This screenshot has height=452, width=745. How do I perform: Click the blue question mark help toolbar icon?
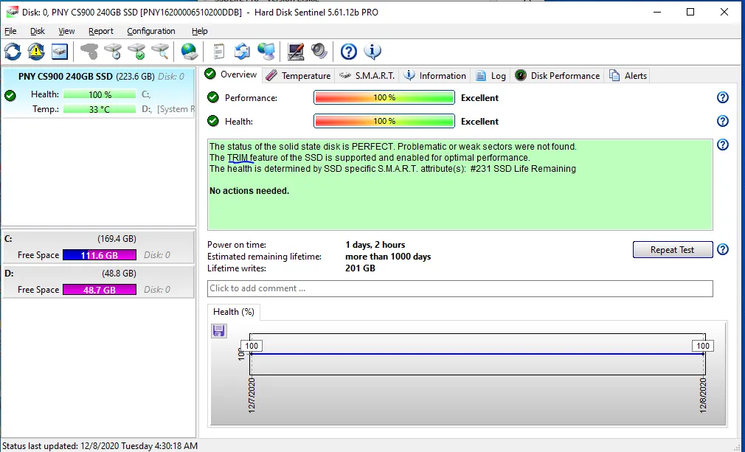[x=349, y=52]
